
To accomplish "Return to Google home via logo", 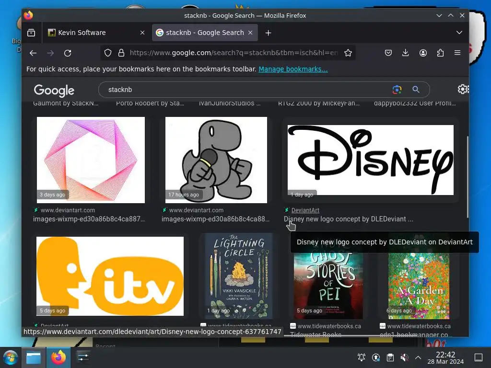I will [54, 91].
